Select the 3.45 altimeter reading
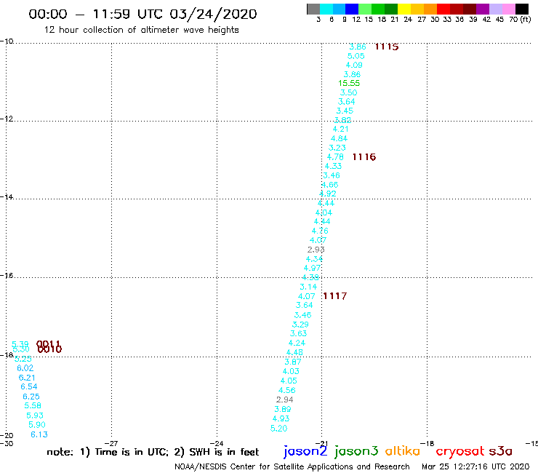This screenshot has width=538, height=473. [x=345, y=111]
